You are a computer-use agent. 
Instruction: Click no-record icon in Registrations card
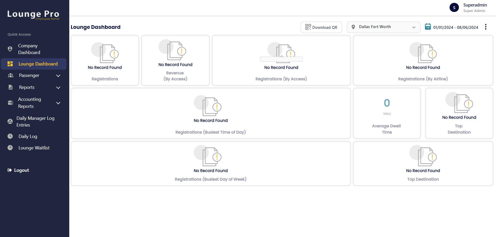point(105,53)
